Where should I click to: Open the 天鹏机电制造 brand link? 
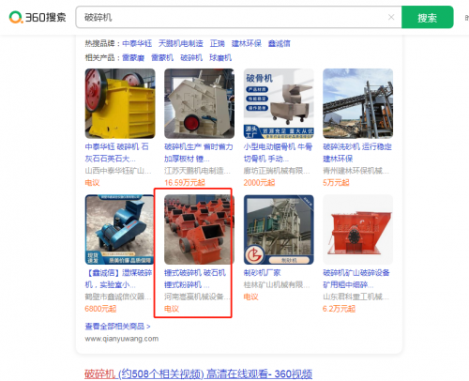pos(181,43)
